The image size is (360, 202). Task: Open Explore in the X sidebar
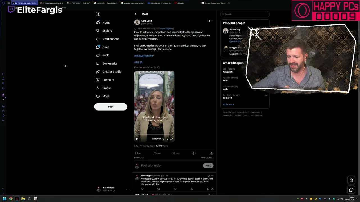104,31
